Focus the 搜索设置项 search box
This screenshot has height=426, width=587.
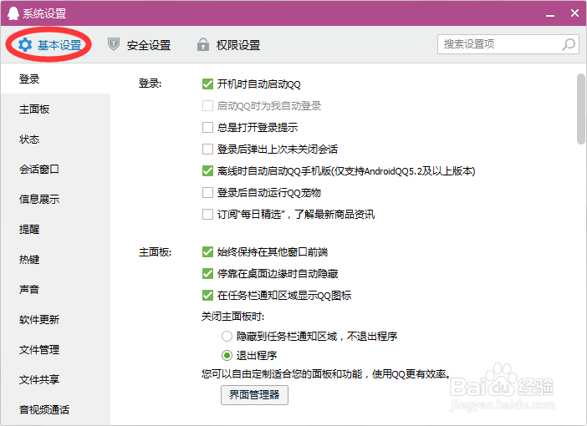[508, 44]
